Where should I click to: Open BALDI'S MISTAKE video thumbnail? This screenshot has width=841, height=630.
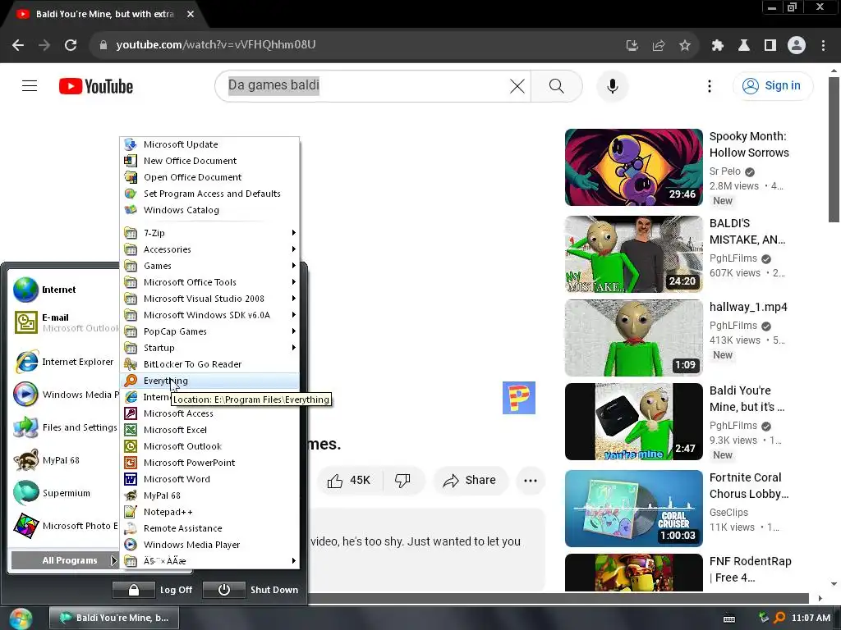(x=633, y=254)
